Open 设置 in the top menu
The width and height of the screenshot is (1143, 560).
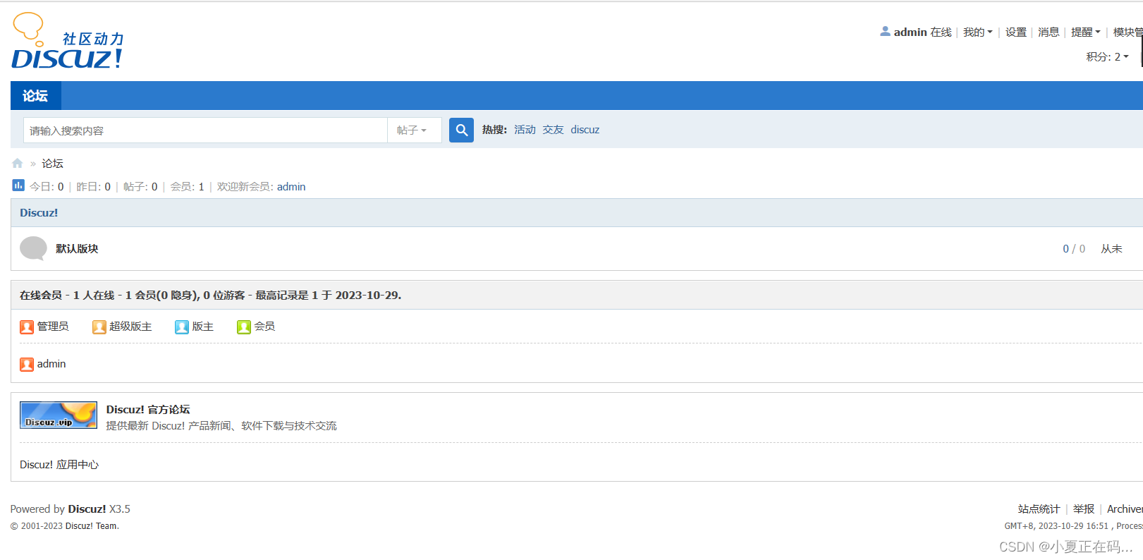(1016, 32)
